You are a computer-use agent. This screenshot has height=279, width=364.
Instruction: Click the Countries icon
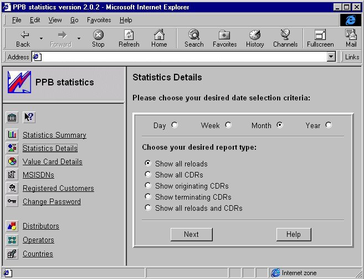pyautogui.click(x=12, y=253)
